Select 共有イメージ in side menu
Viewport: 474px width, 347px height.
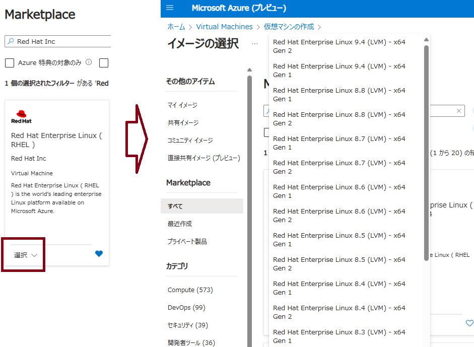click(x=183, y=122)
